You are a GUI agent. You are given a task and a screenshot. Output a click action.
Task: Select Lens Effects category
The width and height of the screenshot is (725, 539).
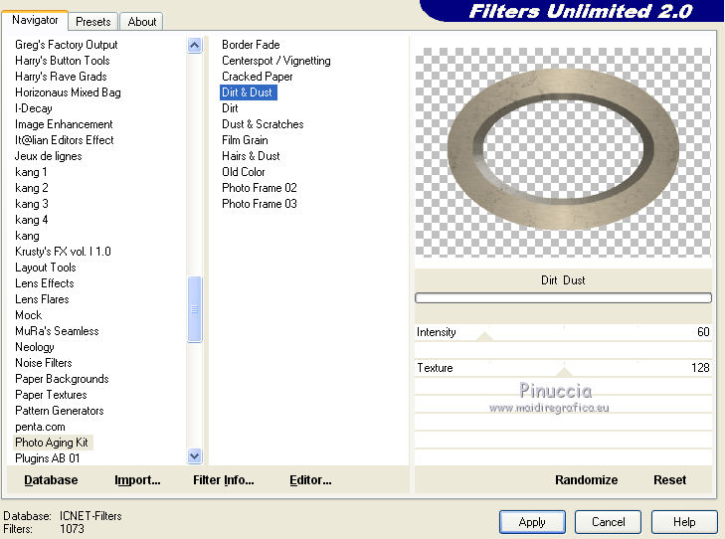pyautogui.click(x=45, y=283)
